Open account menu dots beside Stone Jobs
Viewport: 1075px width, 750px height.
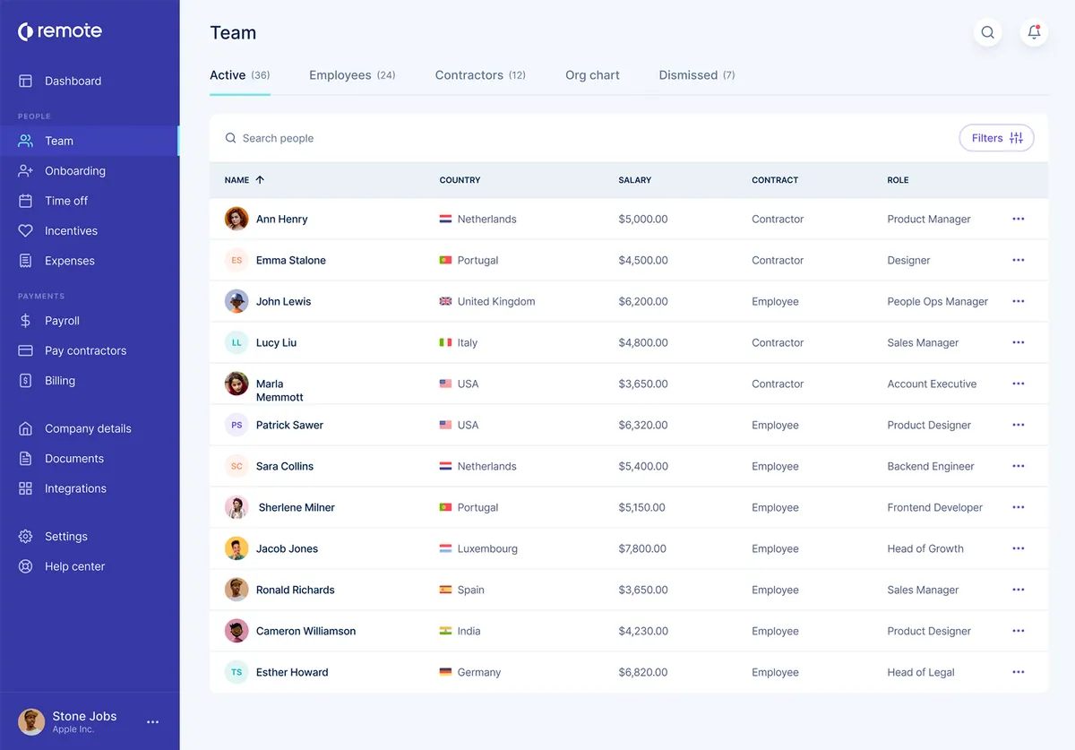[x=153, y=721]
